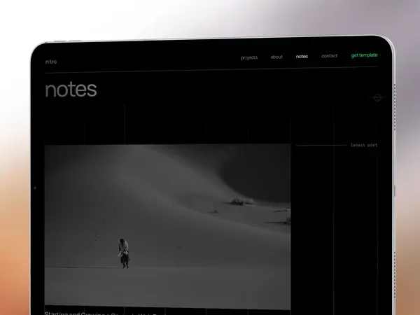
Task: Open the desert dune post image
Action: coord(168,227)
